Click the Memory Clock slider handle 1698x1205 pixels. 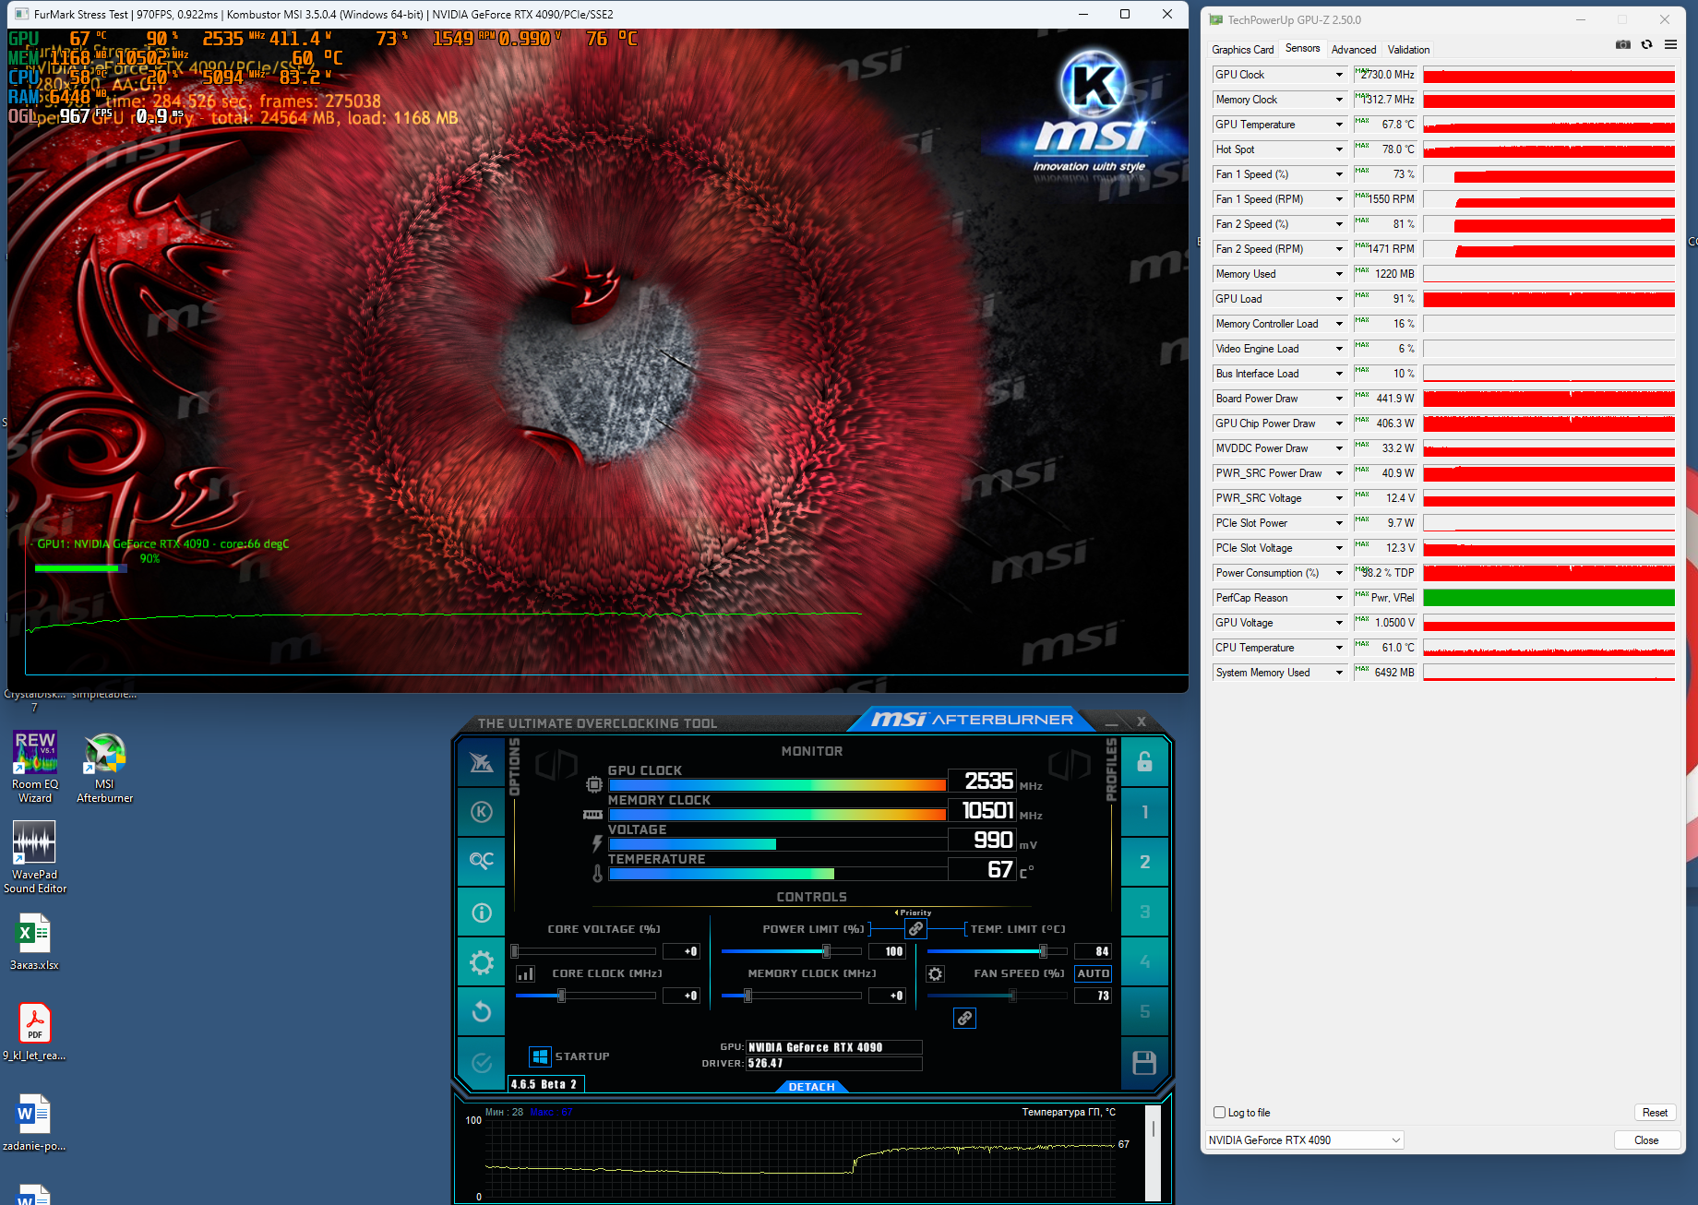747,996
